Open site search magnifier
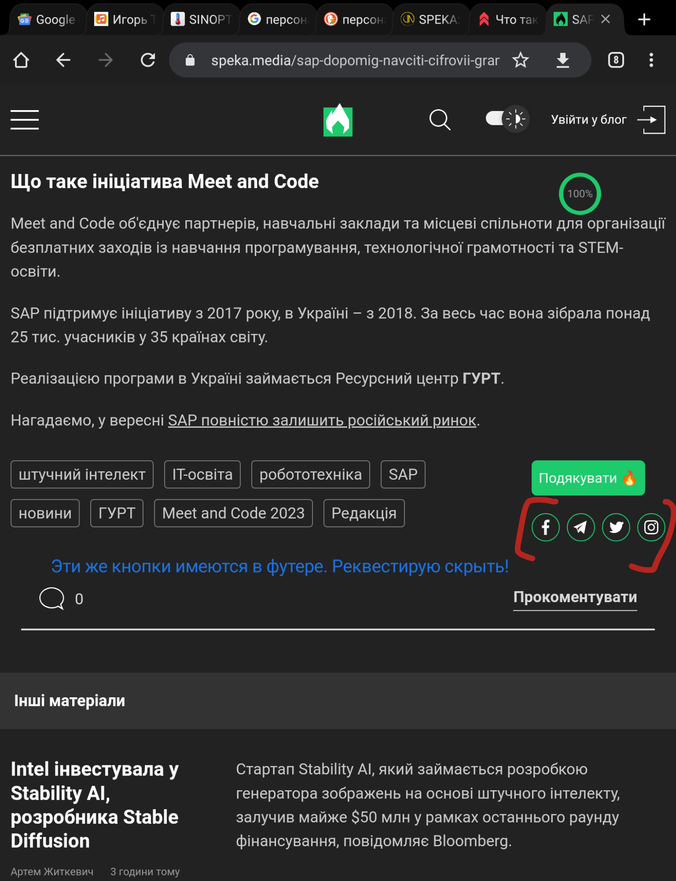The image size is (676, 881). 440,120
